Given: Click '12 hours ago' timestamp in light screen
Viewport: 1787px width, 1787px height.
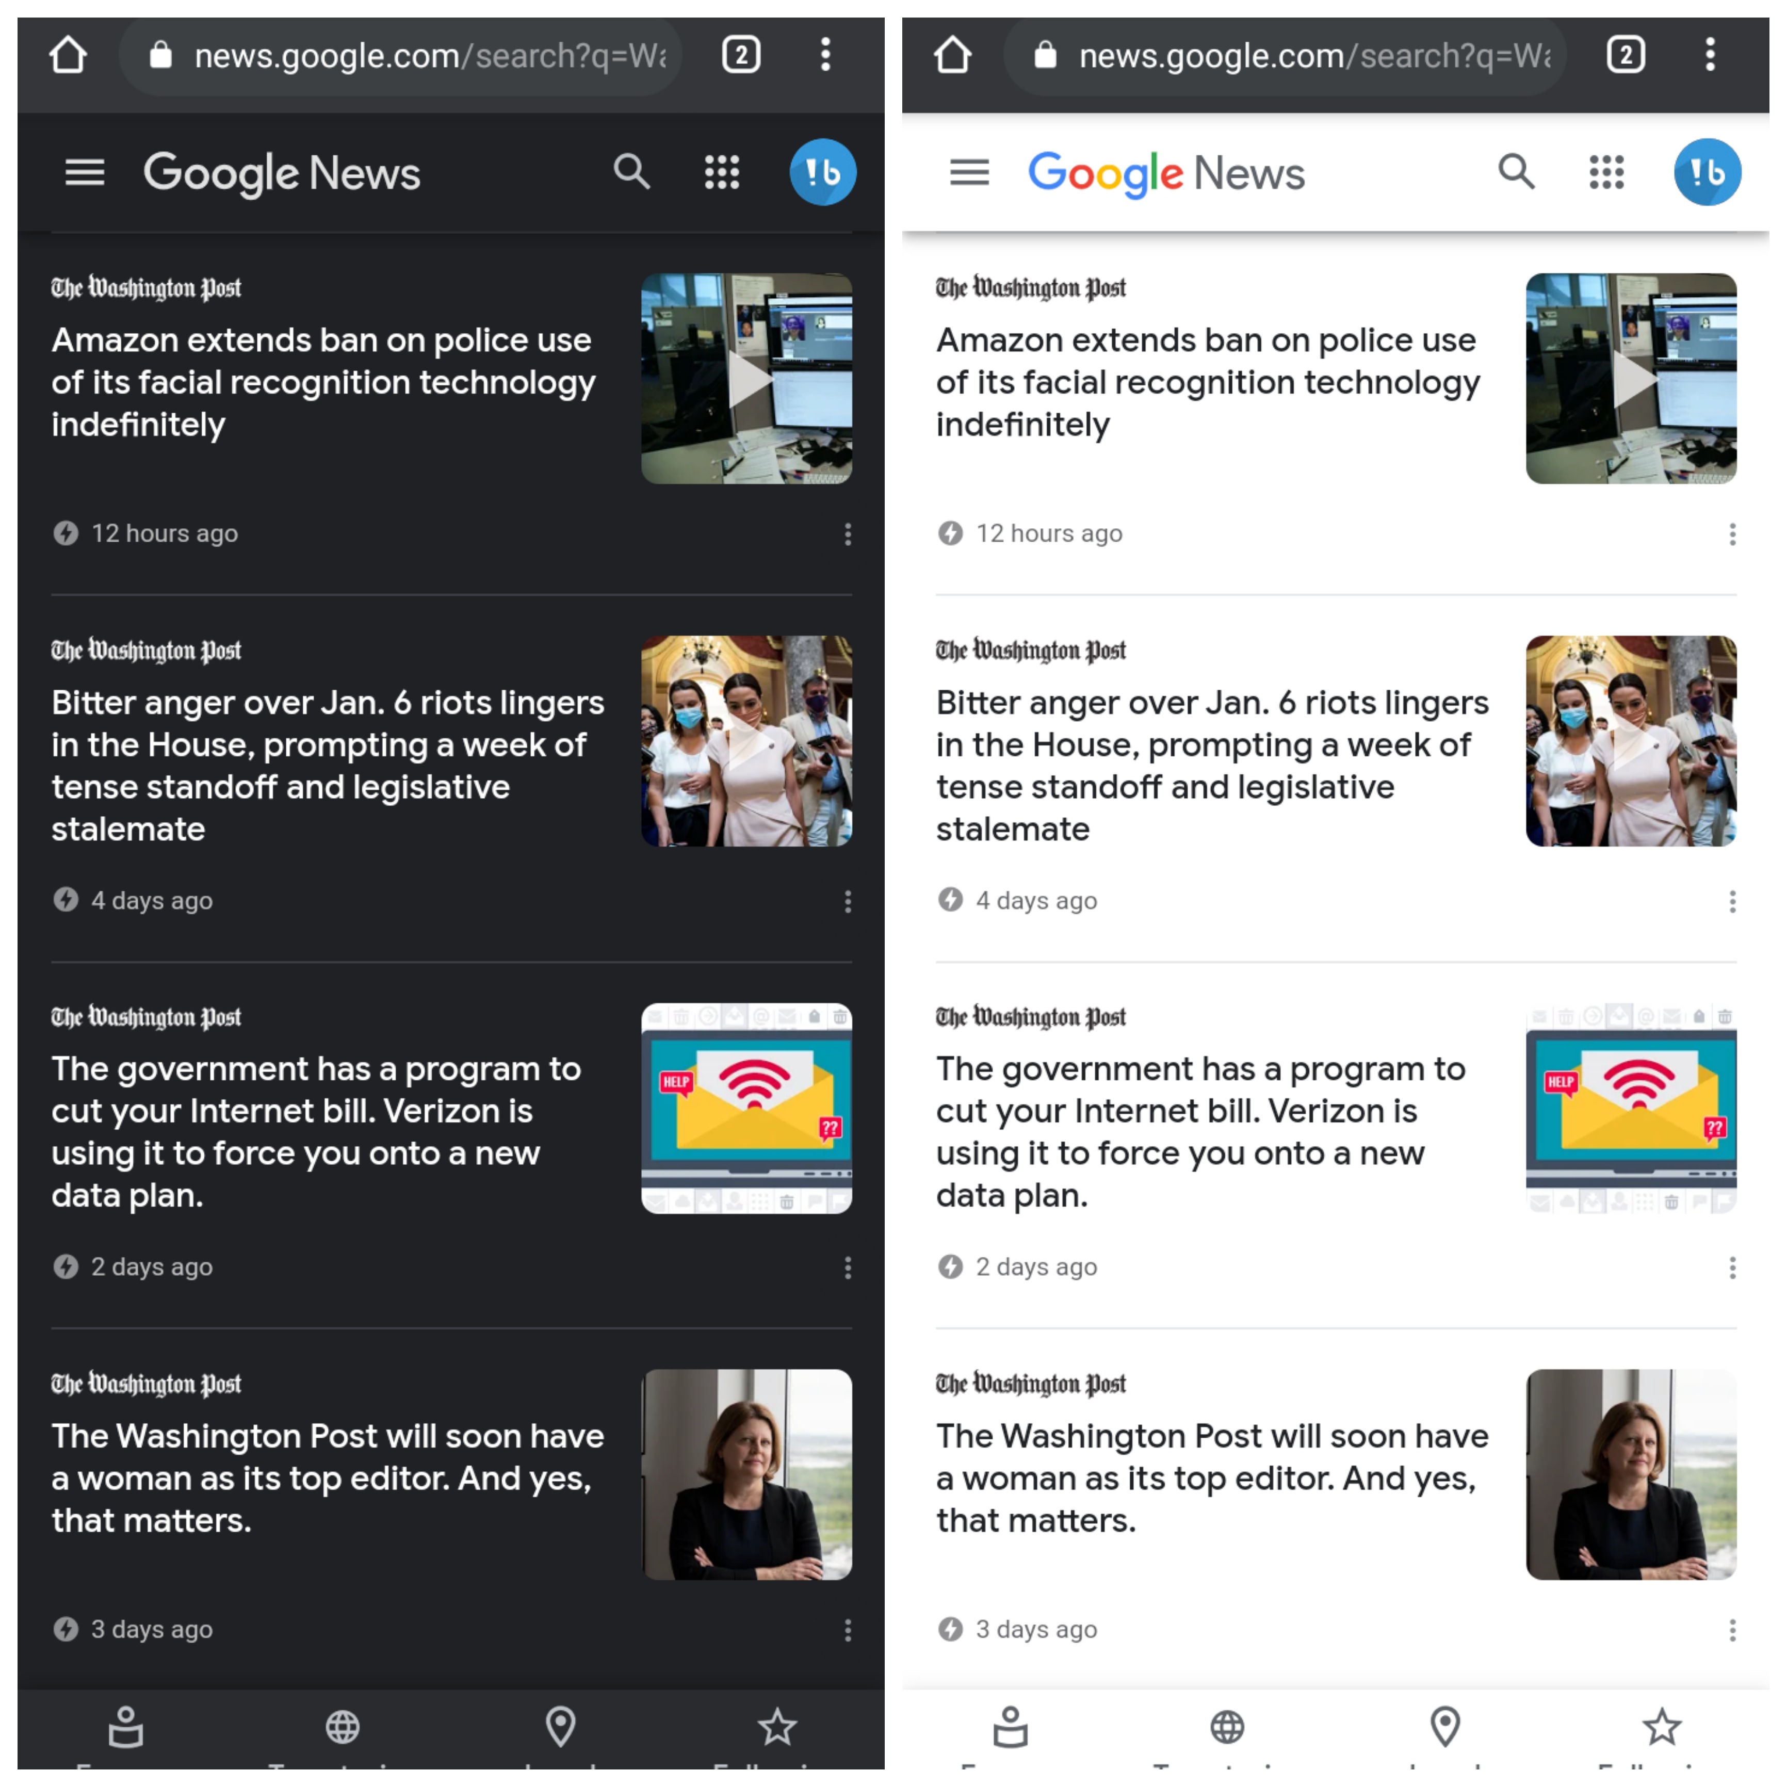Looking at the screenshot, I should pos(1050,534).
